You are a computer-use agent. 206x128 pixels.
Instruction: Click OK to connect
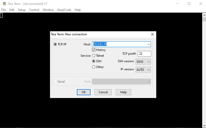(84, 92)
